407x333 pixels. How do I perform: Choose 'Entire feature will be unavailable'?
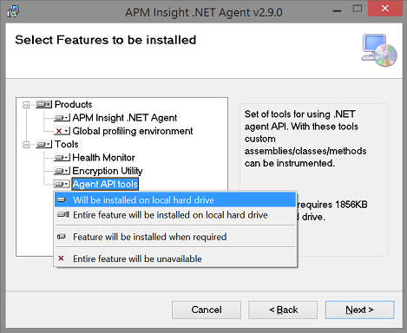[175, 258]
